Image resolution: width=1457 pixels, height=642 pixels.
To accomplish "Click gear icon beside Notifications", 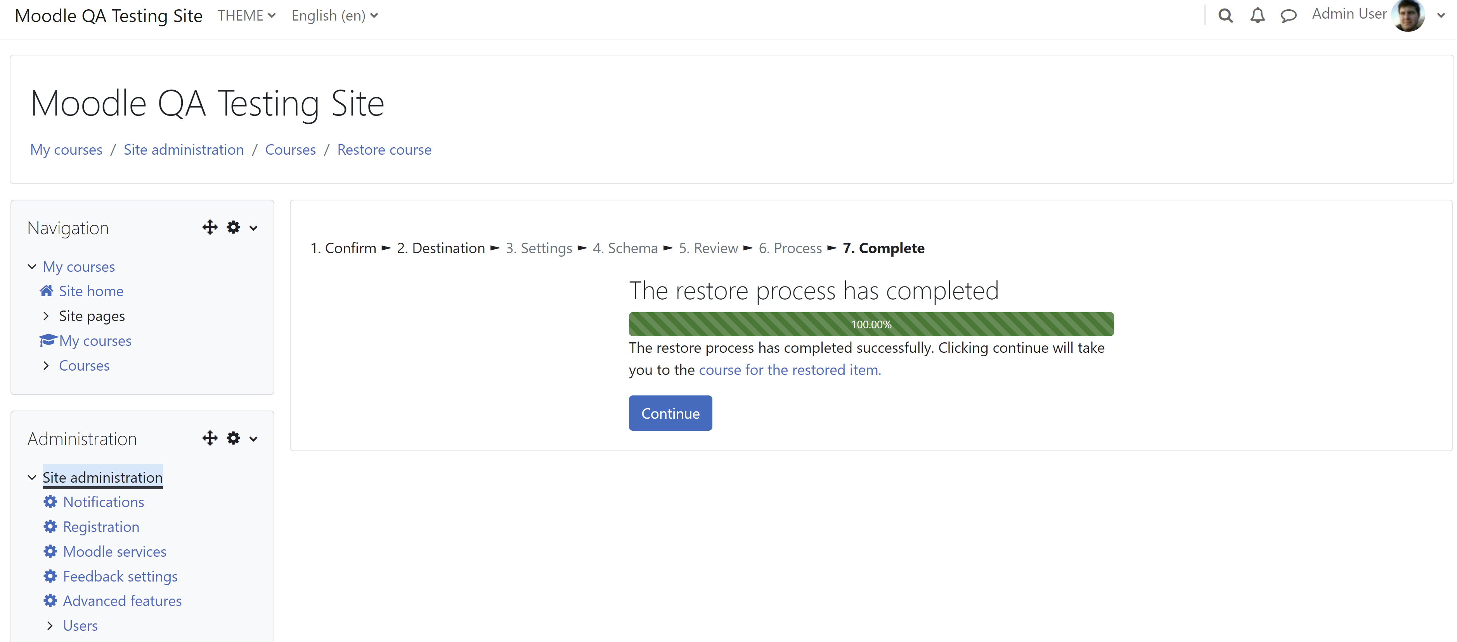I will tap(50, 501).
